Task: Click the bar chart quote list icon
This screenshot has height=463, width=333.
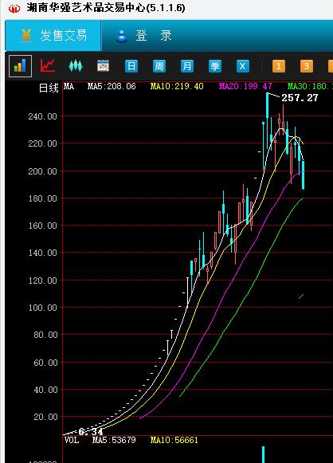Action: [20, 66]
